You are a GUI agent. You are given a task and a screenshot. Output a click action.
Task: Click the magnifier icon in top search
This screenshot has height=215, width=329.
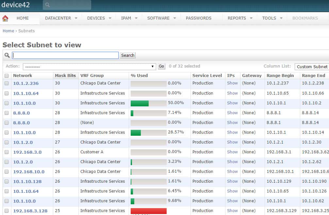click(x=47, y=5)
